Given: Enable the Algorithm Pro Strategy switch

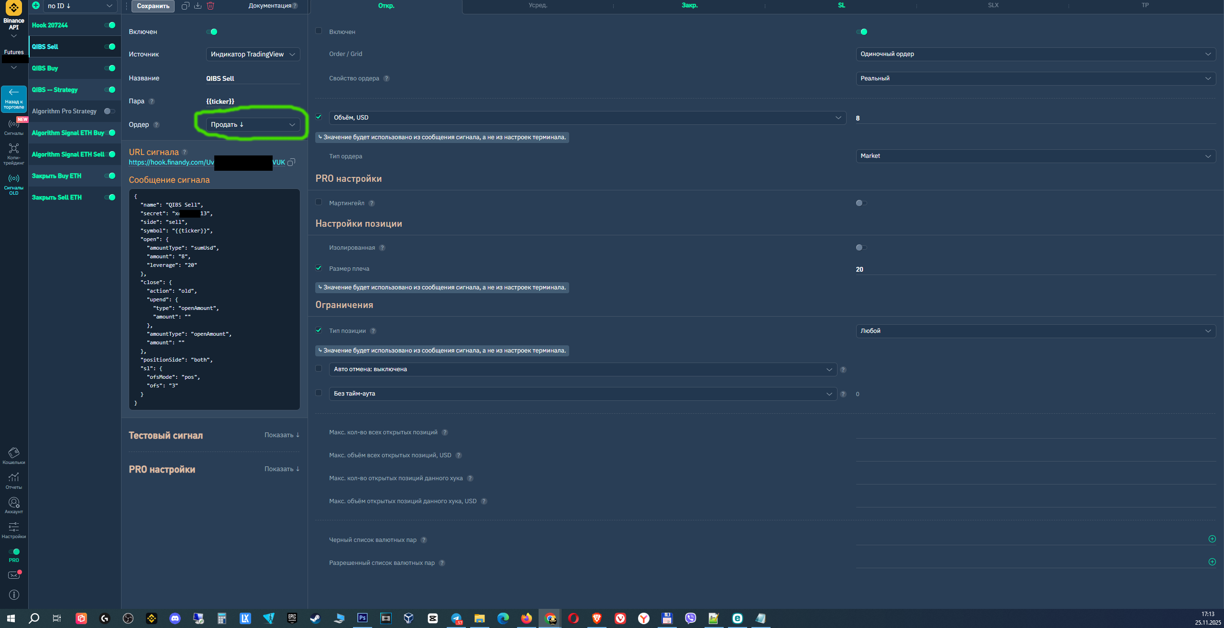Looking at the screenshot, I should (x=110, y=111).
